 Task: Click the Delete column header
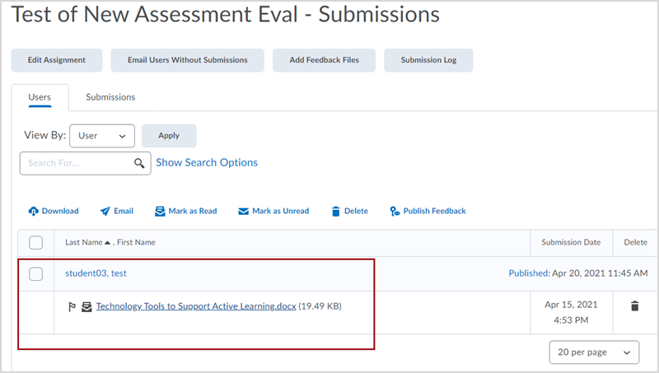[635, 242]
